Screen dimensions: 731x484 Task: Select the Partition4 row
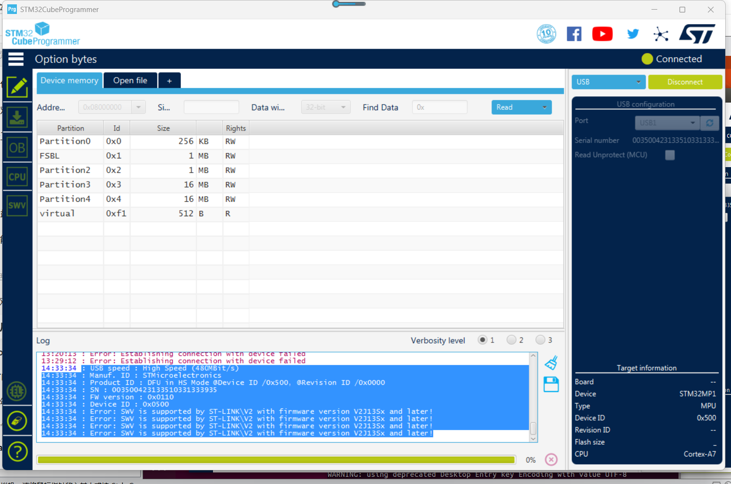pos(300,199)
